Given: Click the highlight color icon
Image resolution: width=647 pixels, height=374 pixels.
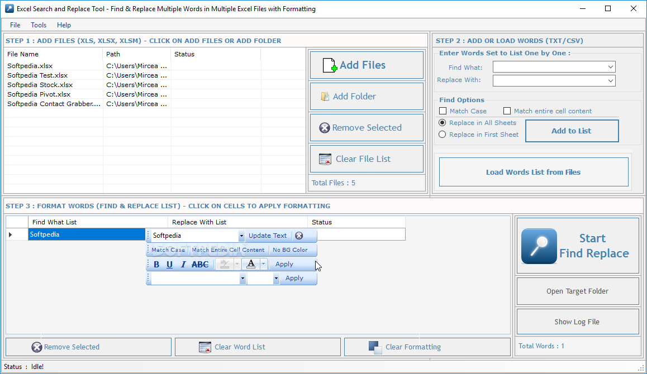Looking at the screenshot, I should (x=225, y=265).
